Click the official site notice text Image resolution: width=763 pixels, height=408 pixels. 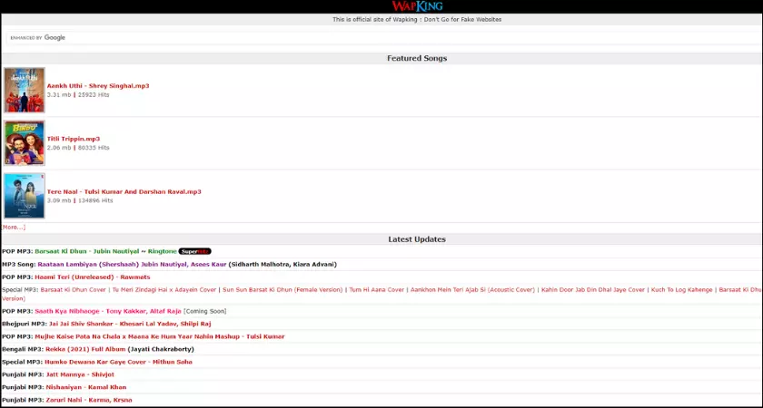pyautogui.click(x=417, y=20)
